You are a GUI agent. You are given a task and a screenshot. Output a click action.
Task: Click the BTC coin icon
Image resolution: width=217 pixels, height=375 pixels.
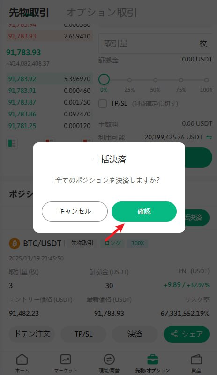(15, 244)
